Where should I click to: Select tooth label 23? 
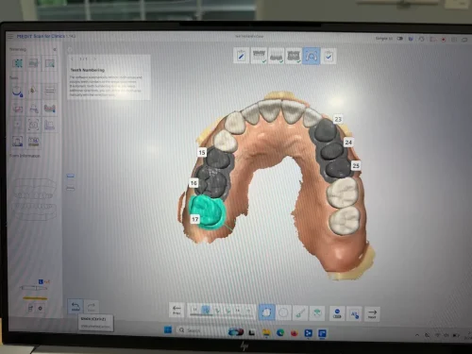coord(338,119)
